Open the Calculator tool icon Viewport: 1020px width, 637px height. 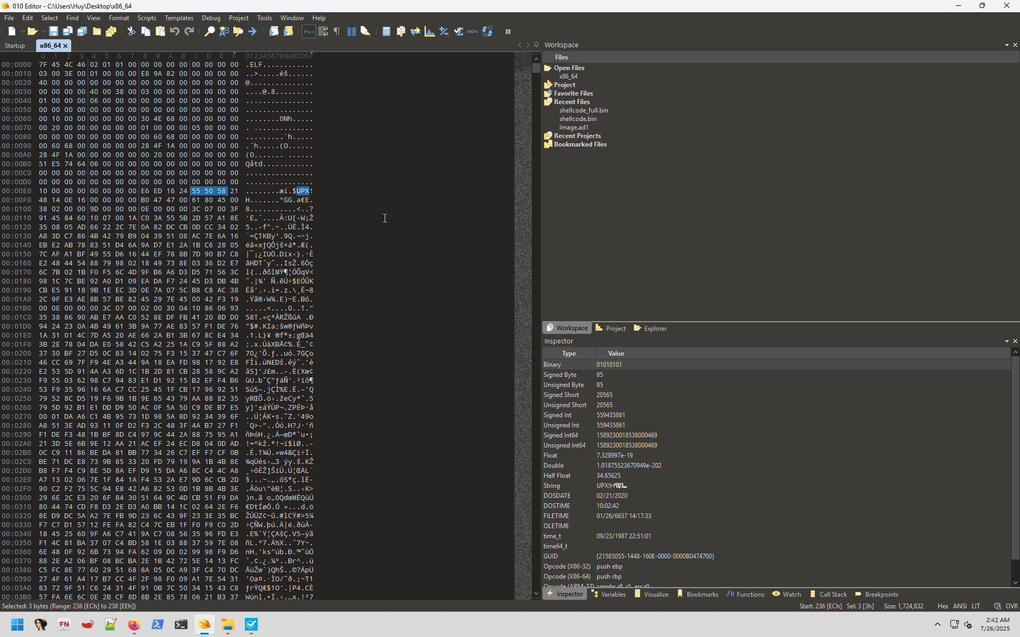(386, 32)
